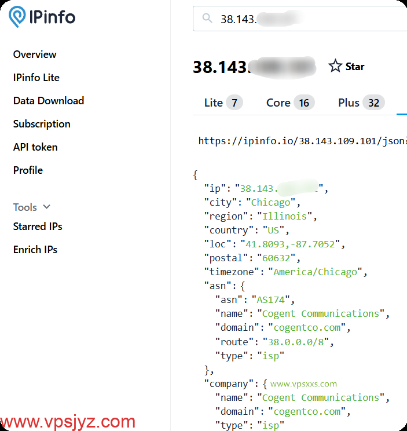Open Enrich IPs tool
Viewport: 407px width, 431px height.
(35, 250)
